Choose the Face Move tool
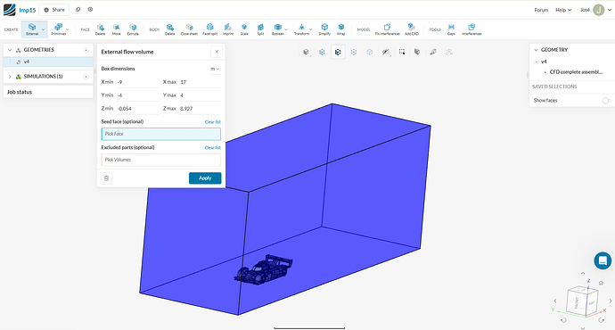Image resolution: width=615 pixels, height=330 pixels. (117, 29)
